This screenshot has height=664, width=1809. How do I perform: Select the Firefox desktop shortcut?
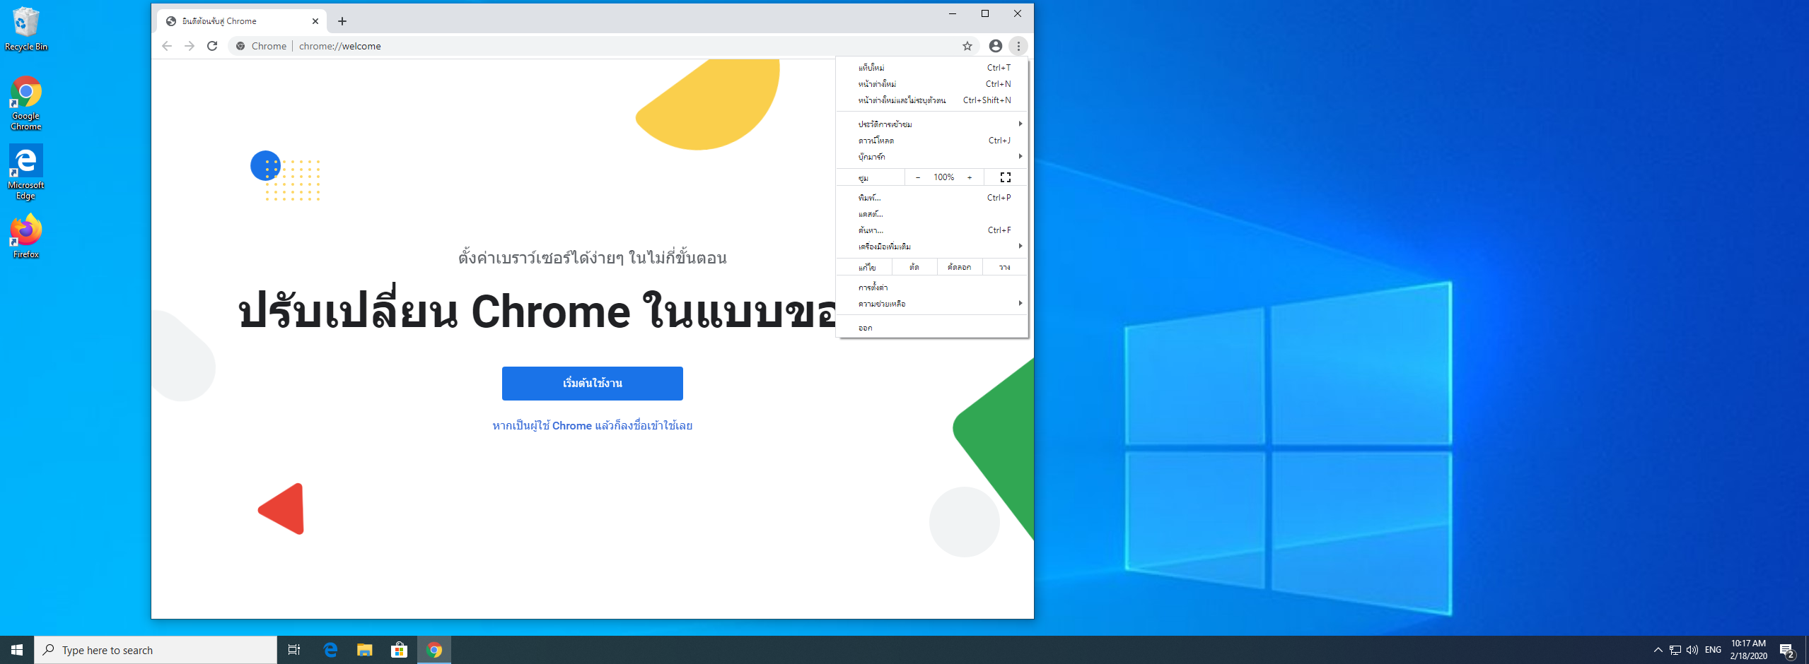pos(26,236)
